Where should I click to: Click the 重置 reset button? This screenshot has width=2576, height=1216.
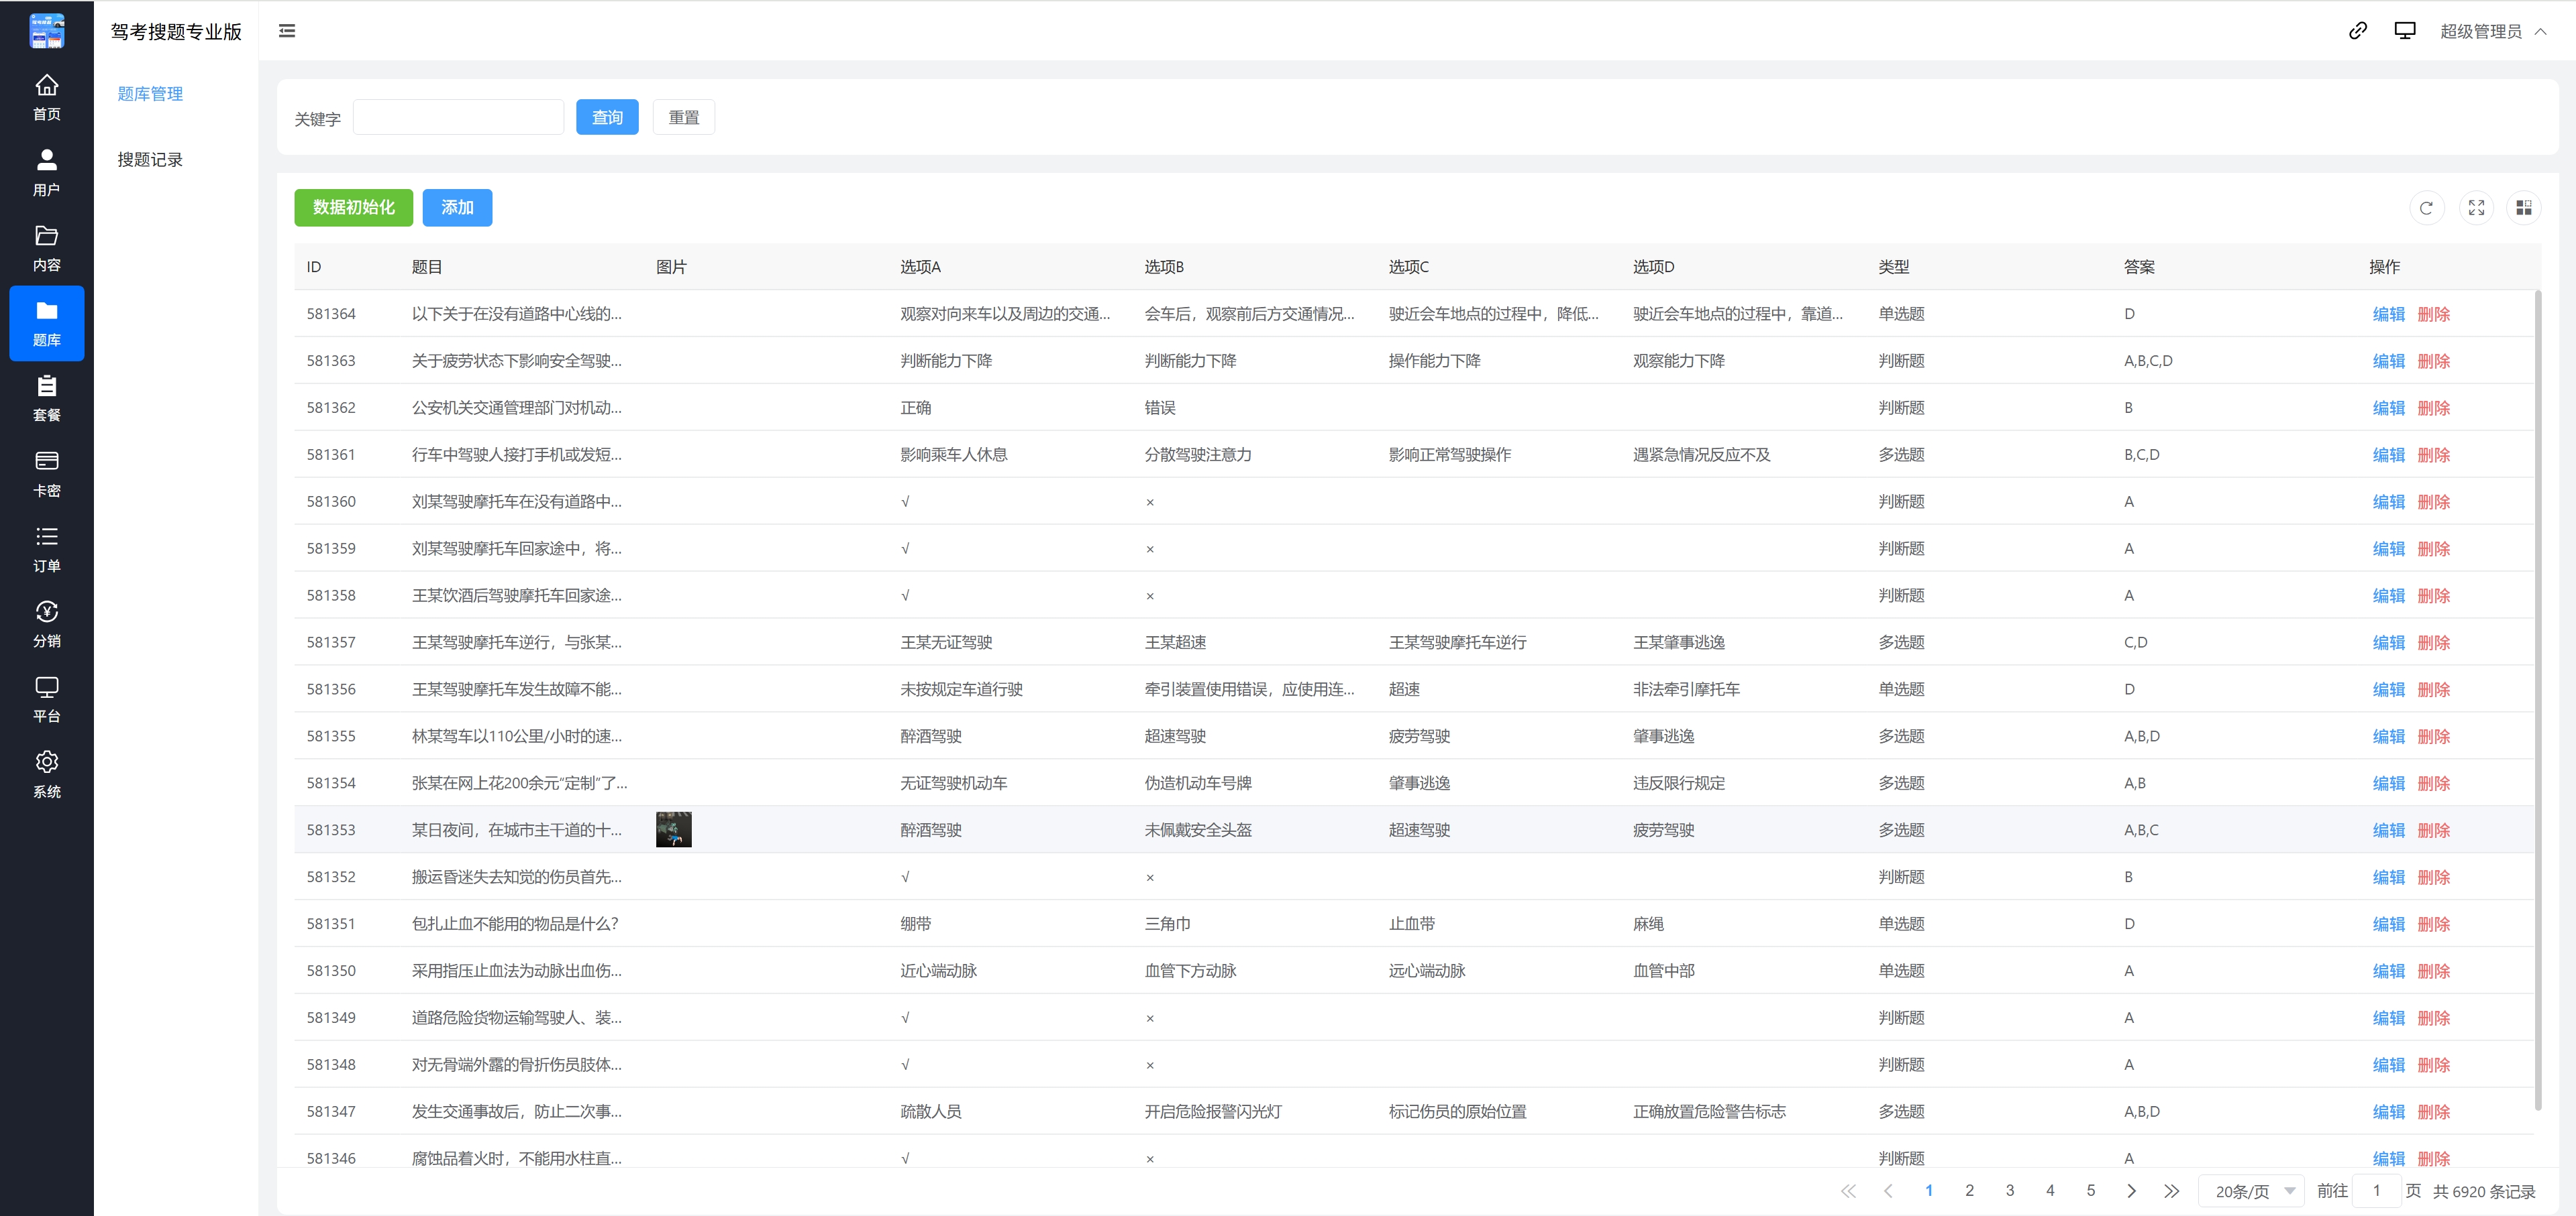click(x=684, y=117)
